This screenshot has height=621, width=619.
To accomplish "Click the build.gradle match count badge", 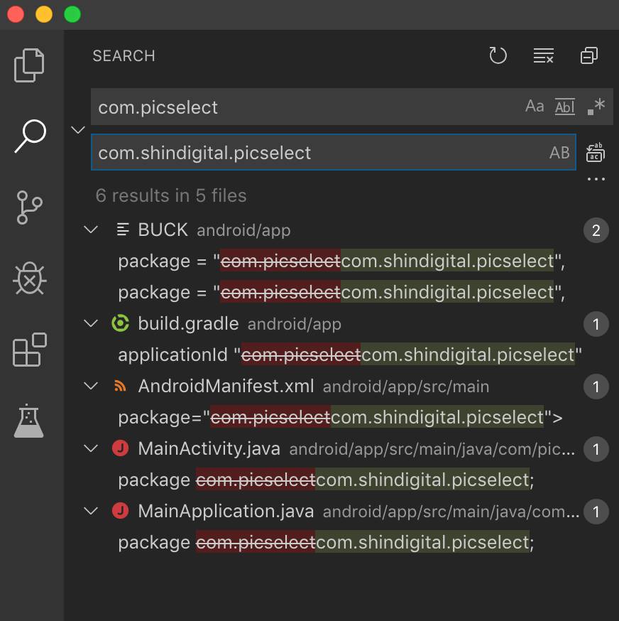I will 596,324.
